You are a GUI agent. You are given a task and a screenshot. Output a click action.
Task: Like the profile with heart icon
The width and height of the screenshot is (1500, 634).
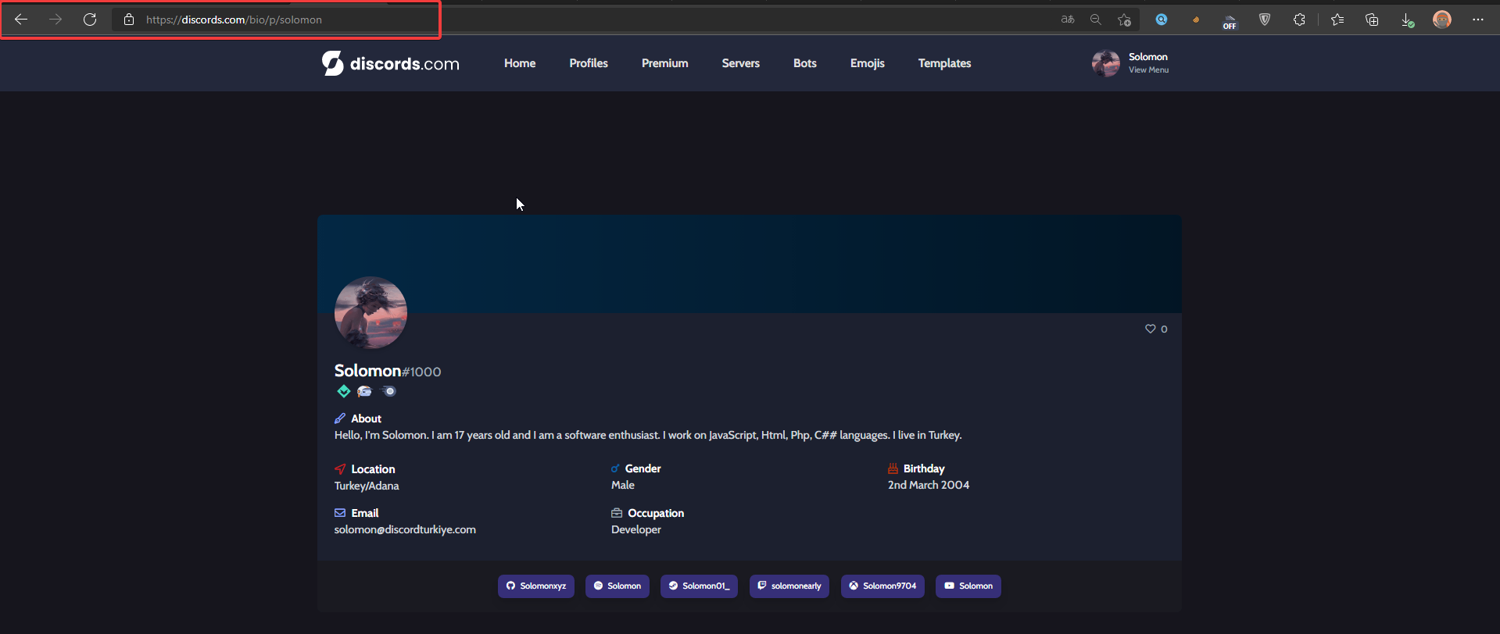[1151, 329]
